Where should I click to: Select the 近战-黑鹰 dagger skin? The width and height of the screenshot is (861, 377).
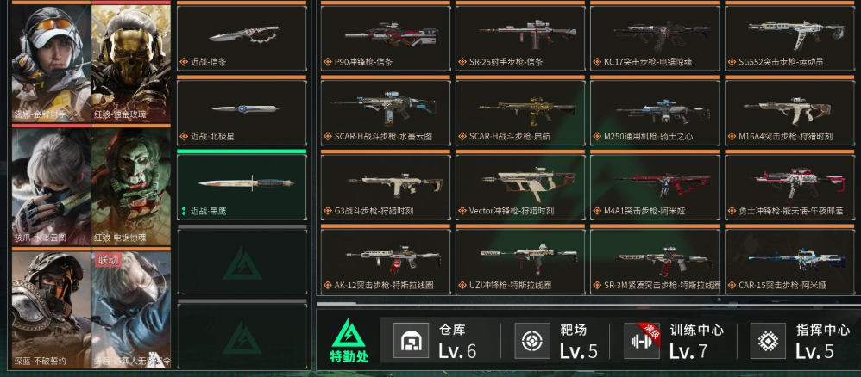(x=242, y=187)
